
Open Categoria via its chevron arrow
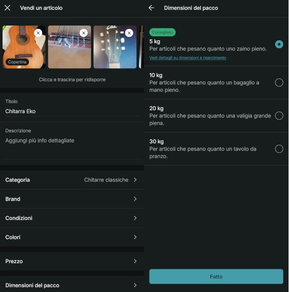tap(135, 180)
